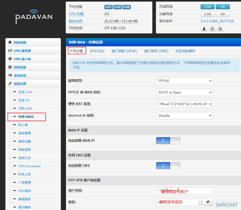Image resolution: width=241 pixels, height=210 pixels.
Task: Click the 硬件 NAT 加速 label
Action: tap(80, 104)
